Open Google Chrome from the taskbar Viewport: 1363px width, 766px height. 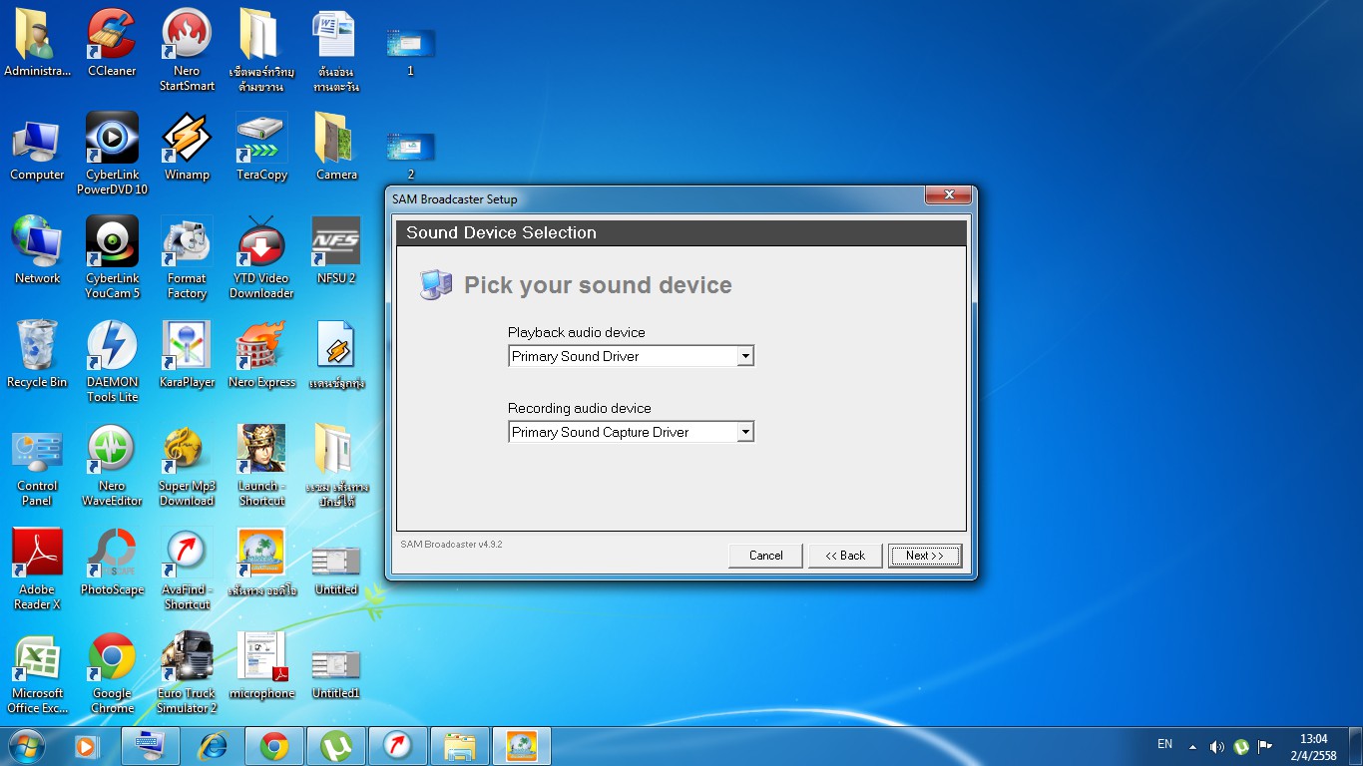tap(274, 746)
